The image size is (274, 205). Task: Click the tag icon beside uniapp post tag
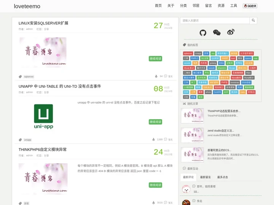(20, 140)
